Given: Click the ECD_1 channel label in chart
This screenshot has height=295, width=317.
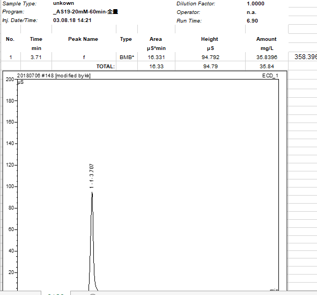Looking at the screenshot, I should pyautogui.click(x=270, y=76).
